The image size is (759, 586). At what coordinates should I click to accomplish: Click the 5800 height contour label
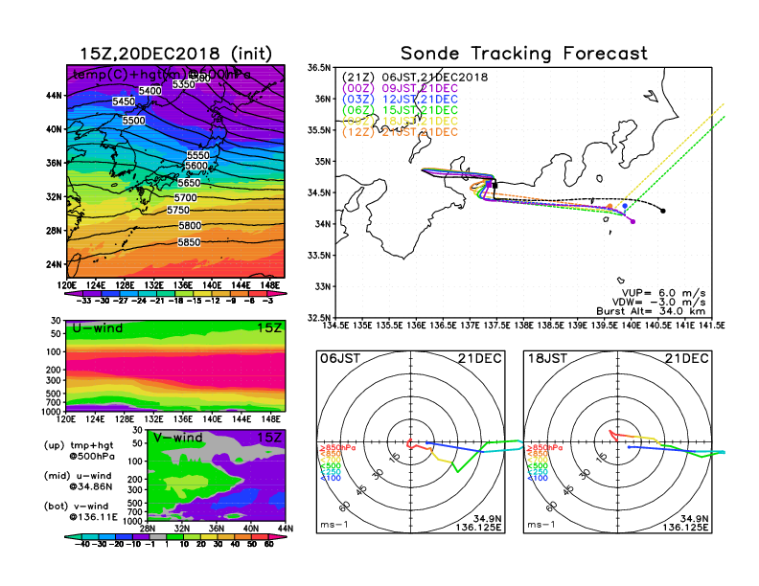point(190,226)
